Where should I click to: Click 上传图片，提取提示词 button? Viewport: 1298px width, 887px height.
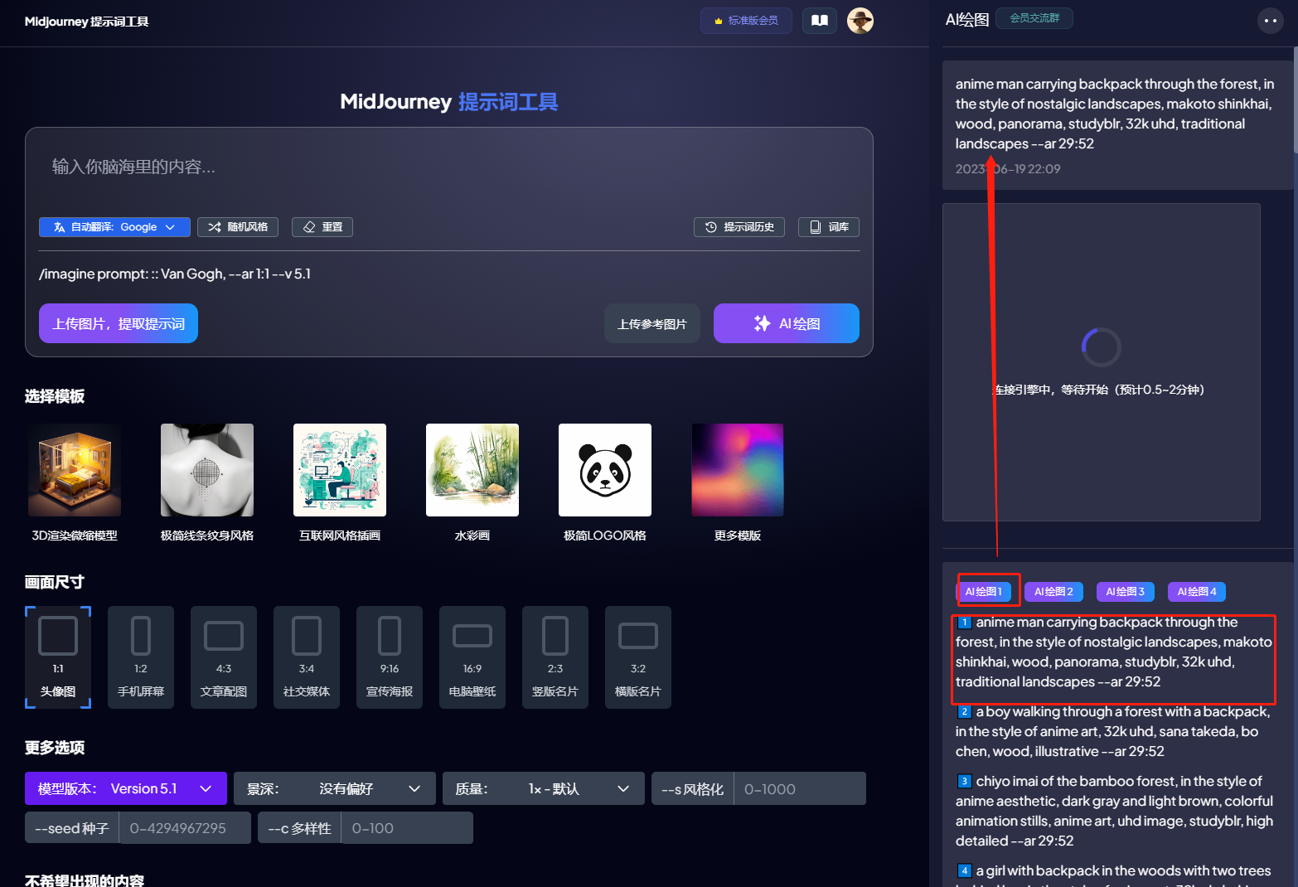[119, 323]
